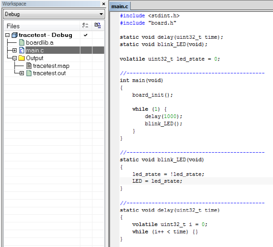Screen dimensions: 273x247
Task: Open the Debug configuration dropdown
Action: coord(101,14)
